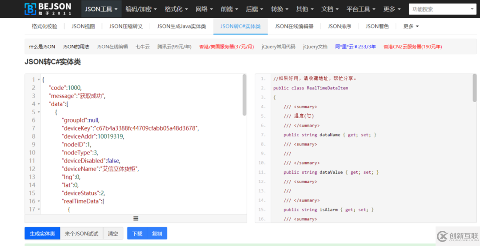Click the C# output panel scrollbar
Image resolution: width=480 pixels, height=246 pixels.
475,88
